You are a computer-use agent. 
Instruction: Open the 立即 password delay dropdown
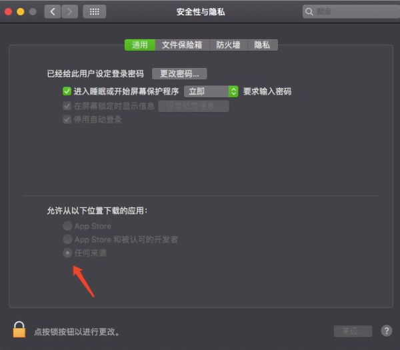point(211,91)
